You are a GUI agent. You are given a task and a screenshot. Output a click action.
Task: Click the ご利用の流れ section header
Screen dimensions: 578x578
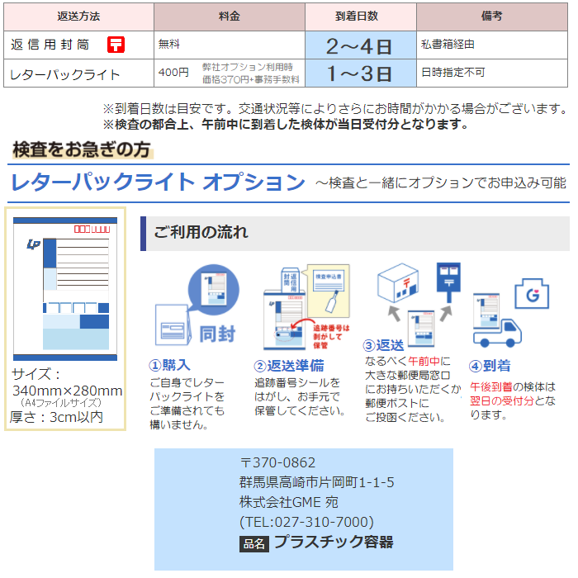pyautogui.click(x=201, y=232)
